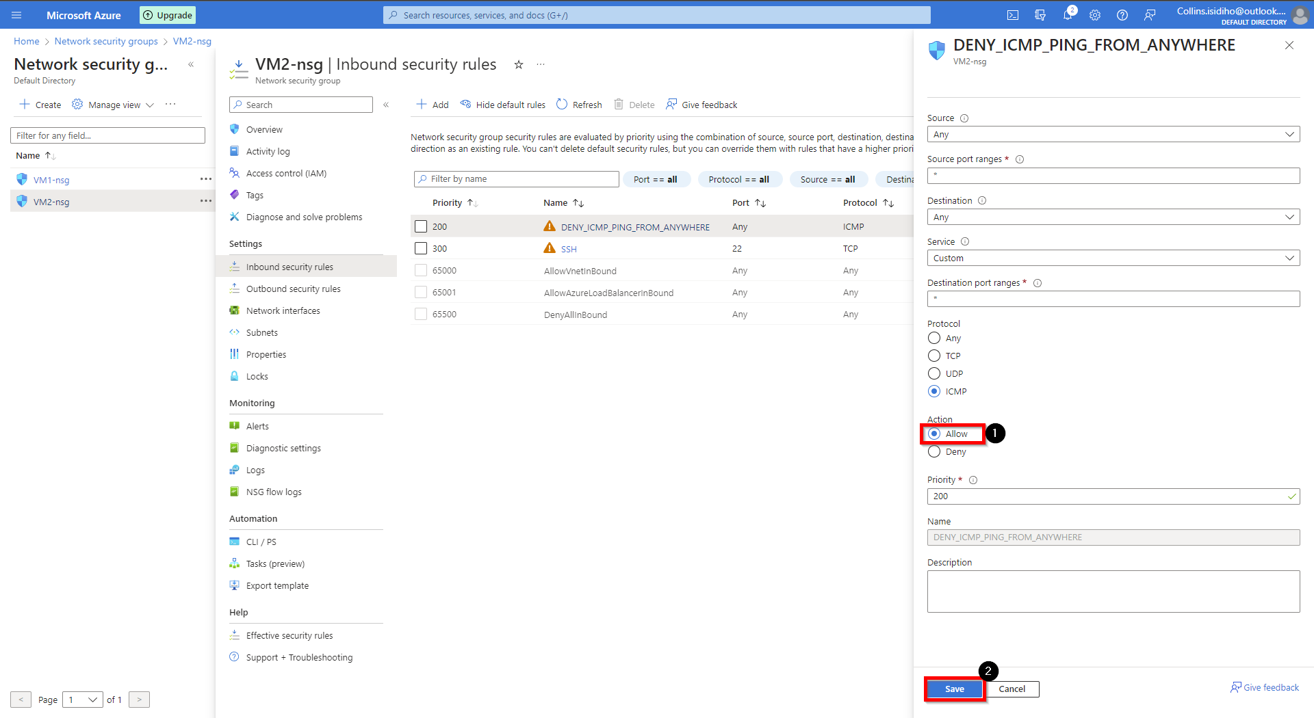Open portal settings gear
The width and height of the screenshot is (1314, 718).
tap(1095, 15)
